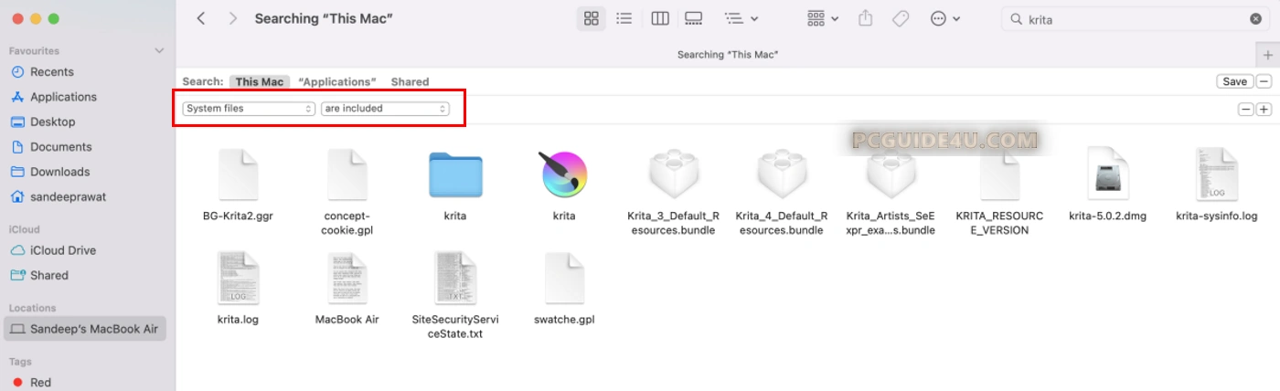Select the krita application icon
Image resolution: width=1280 pixels, height=391 pixels.
tap(564, 175)
